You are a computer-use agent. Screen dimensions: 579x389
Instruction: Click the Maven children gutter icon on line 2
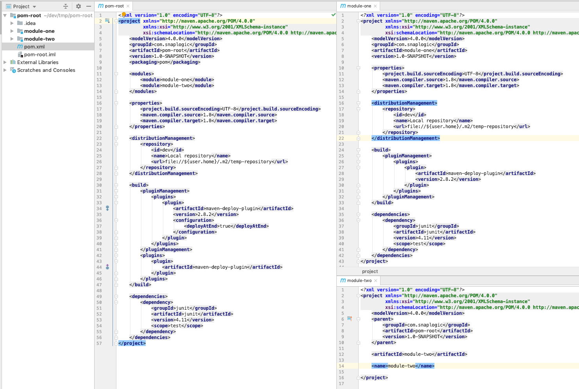107,21
